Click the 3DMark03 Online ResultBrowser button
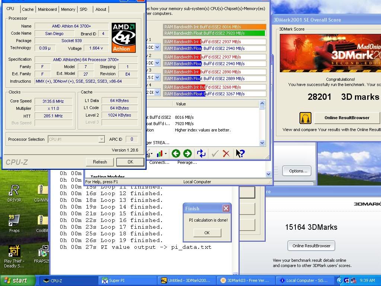381x286 pixels. click(x=311, y=246)
